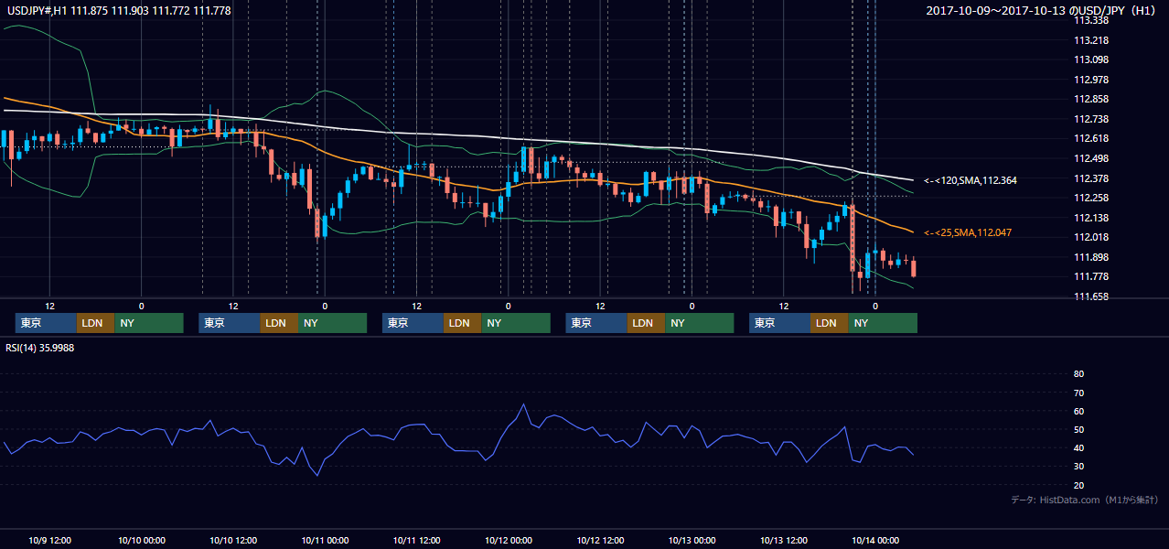This screenshot has height=549, width=1169.
Task: Select the 120,SMA,112.364 line label
Action: pyautogui.click(x=970, y=180)
